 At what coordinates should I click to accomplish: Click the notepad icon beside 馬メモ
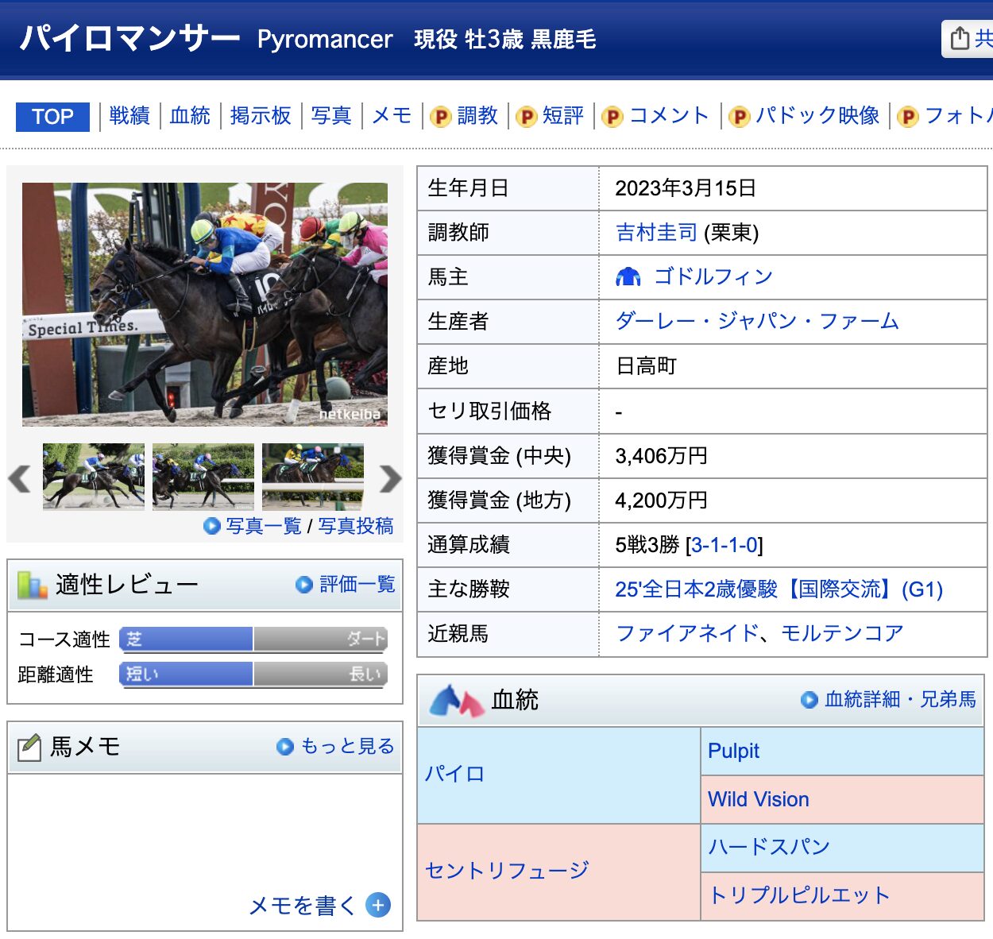29,748
